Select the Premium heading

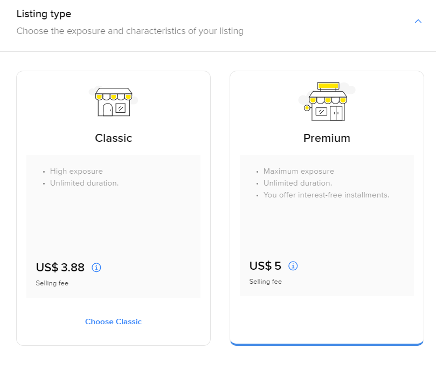coord(327,138)
